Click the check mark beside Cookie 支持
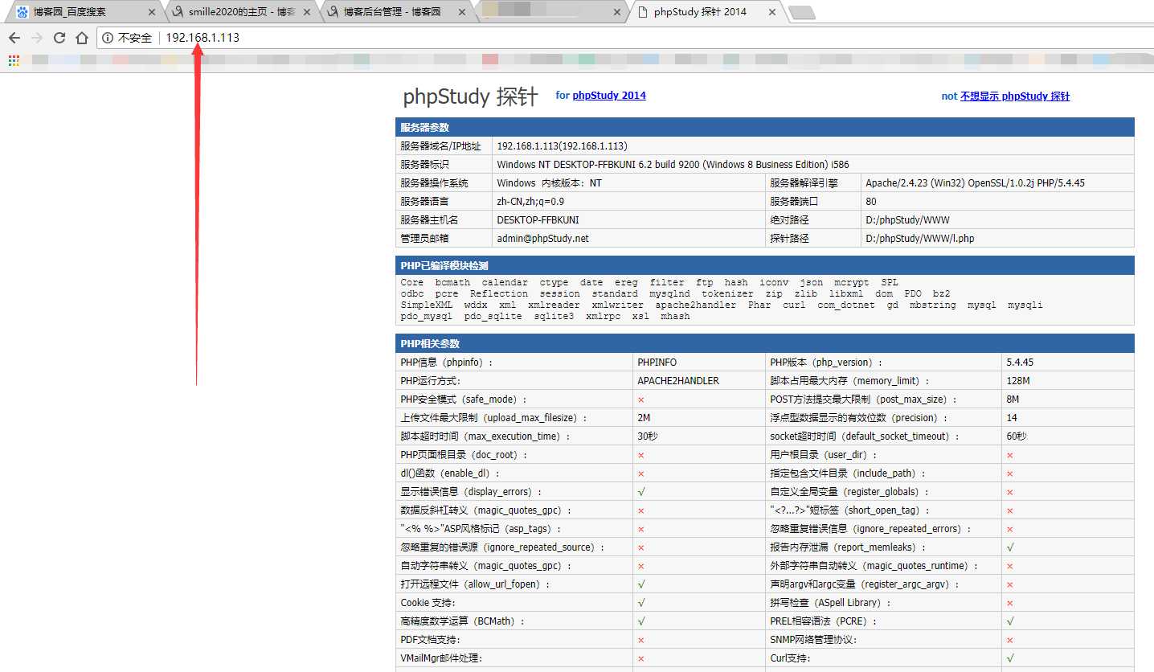Image resolution: width=1154 pixels, height=672 pixels. click(641, 603)
